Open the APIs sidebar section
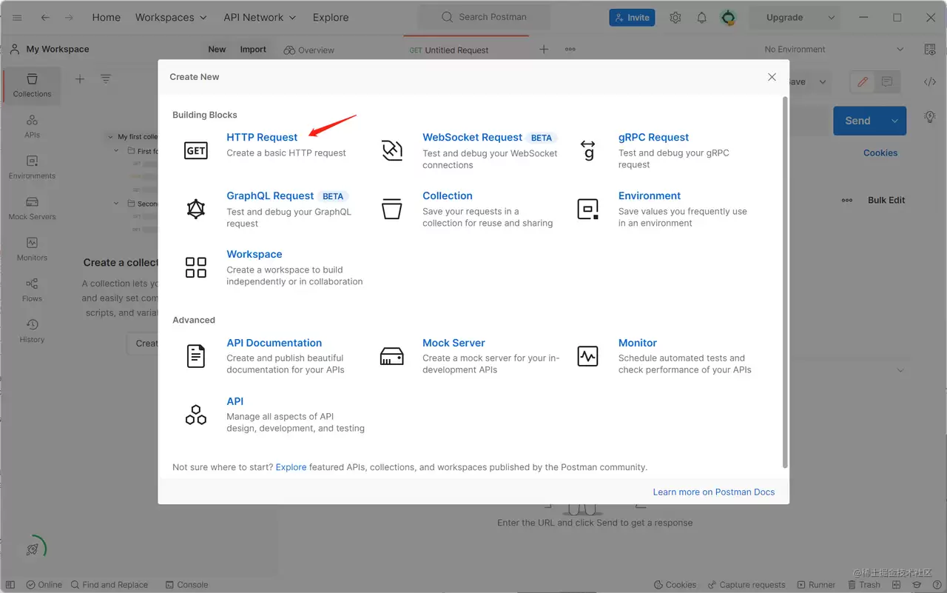 point(32,126)
